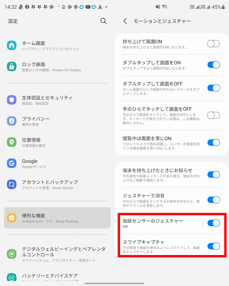The image size is (229, 286).
Task: Open search with the magnifier icon
Action: (103, 21)
